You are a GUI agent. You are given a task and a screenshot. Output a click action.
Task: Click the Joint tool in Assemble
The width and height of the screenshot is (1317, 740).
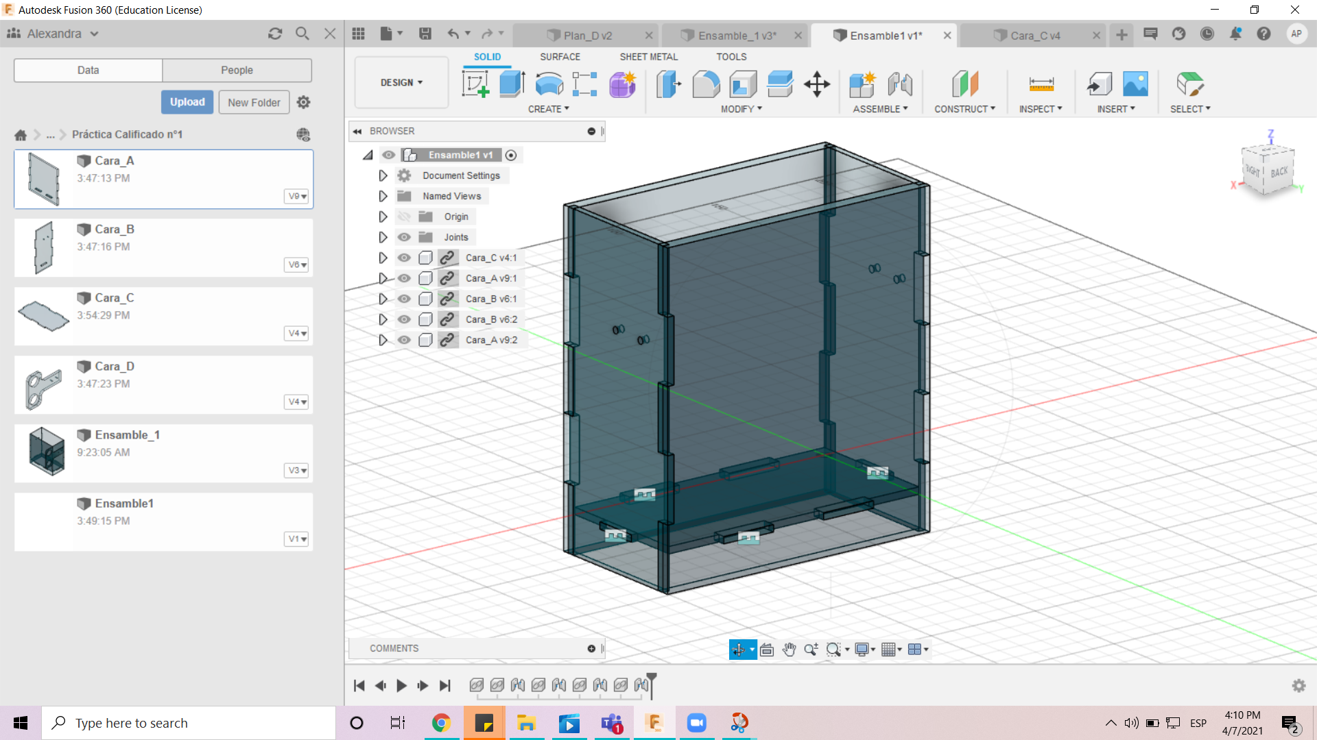click(x=899, y=84)
